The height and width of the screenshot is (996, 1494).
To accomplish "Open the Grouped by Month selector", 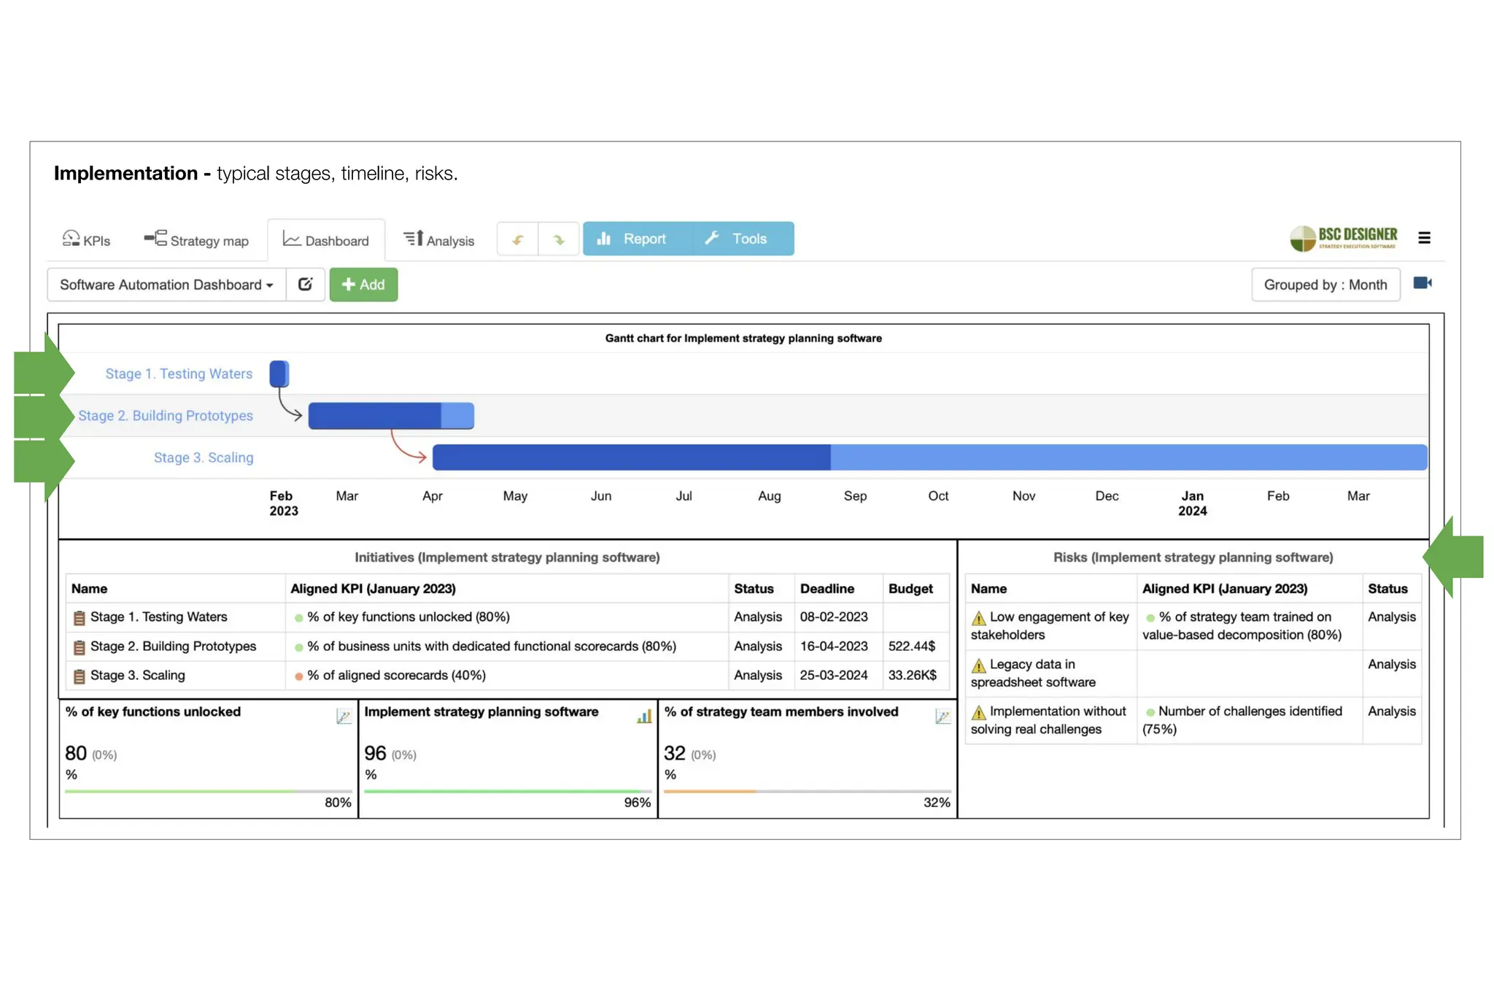I will tap(1325, 285).
